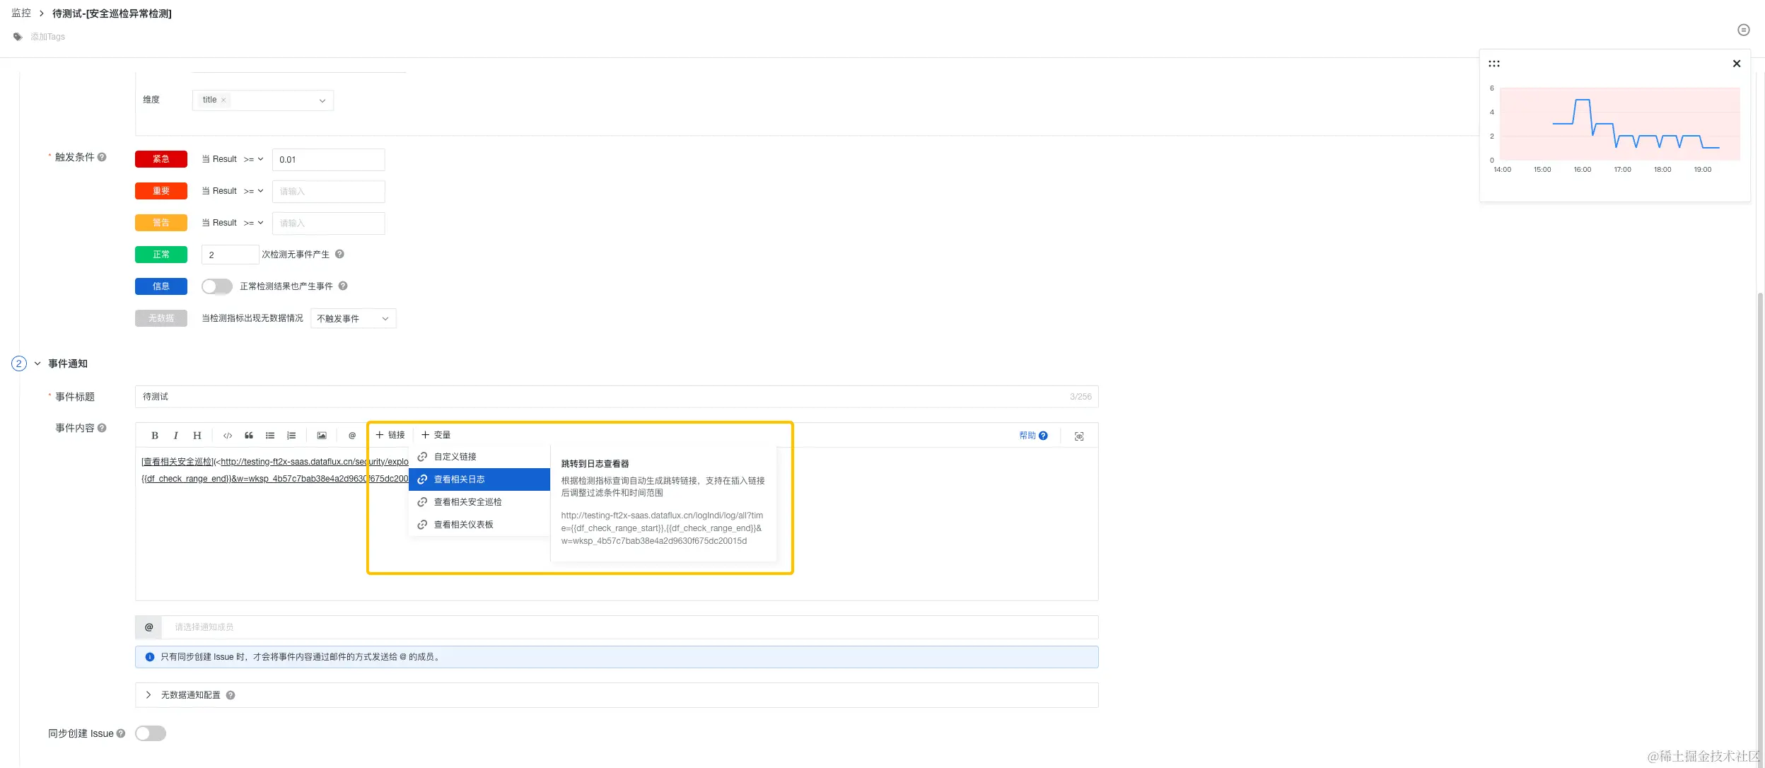Image resolution: width=1765 pixels, height=768 pixels.
Task: Choose 查看相关仪表板 link option
Action: click(463, 525)
